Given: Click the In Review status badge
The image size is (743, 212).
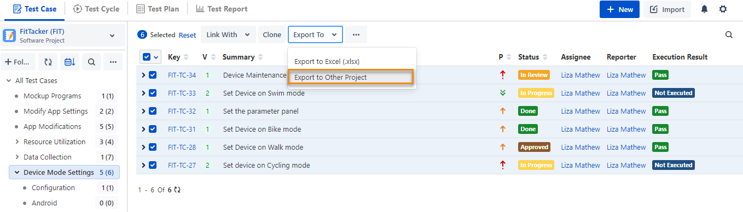Looking at the screenshot, I should (x=533, y=75).
